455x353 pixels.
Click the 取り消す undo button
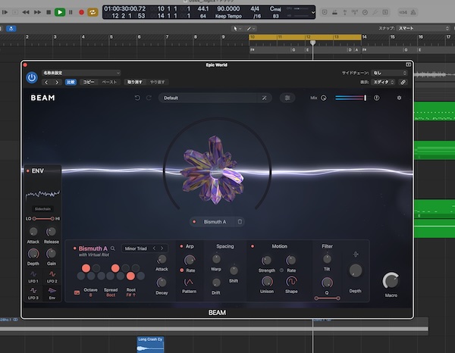pyautogui.click(x=135, y=83)
